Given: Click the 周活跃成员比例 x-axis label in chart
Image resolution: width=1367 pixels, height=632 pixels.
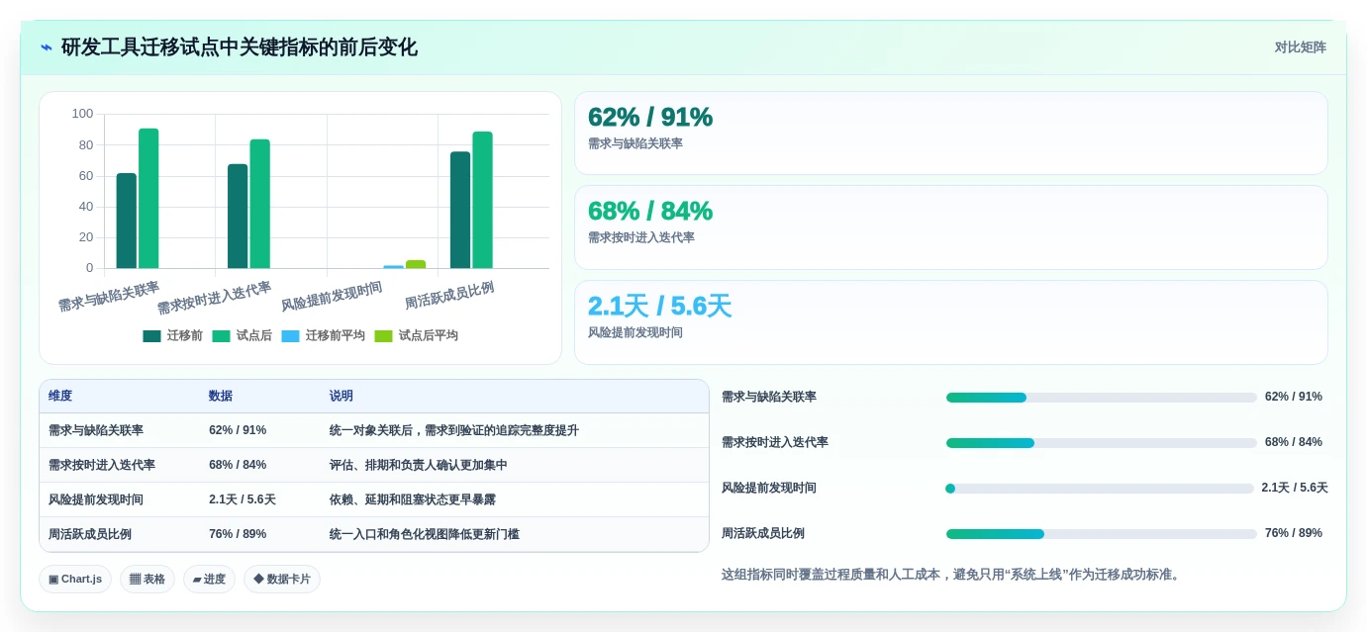Looking at the screenshot, I should (x=449, y=295).
